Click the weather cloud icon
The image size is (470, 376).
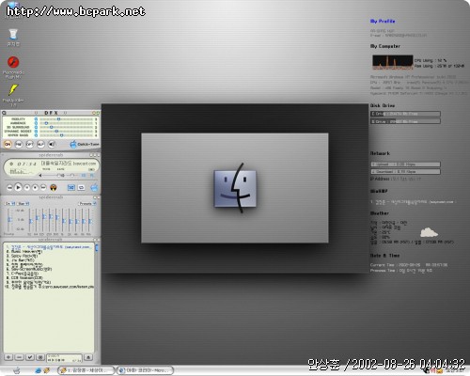[x=429, y=233]
